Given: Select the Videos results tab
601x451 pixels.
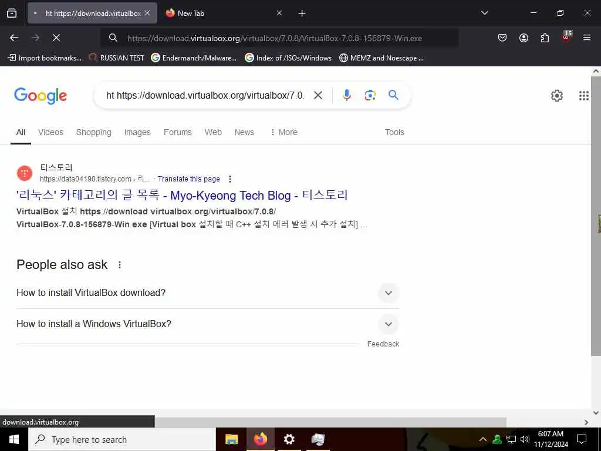Looking at the screenshot, I should 50,132.
